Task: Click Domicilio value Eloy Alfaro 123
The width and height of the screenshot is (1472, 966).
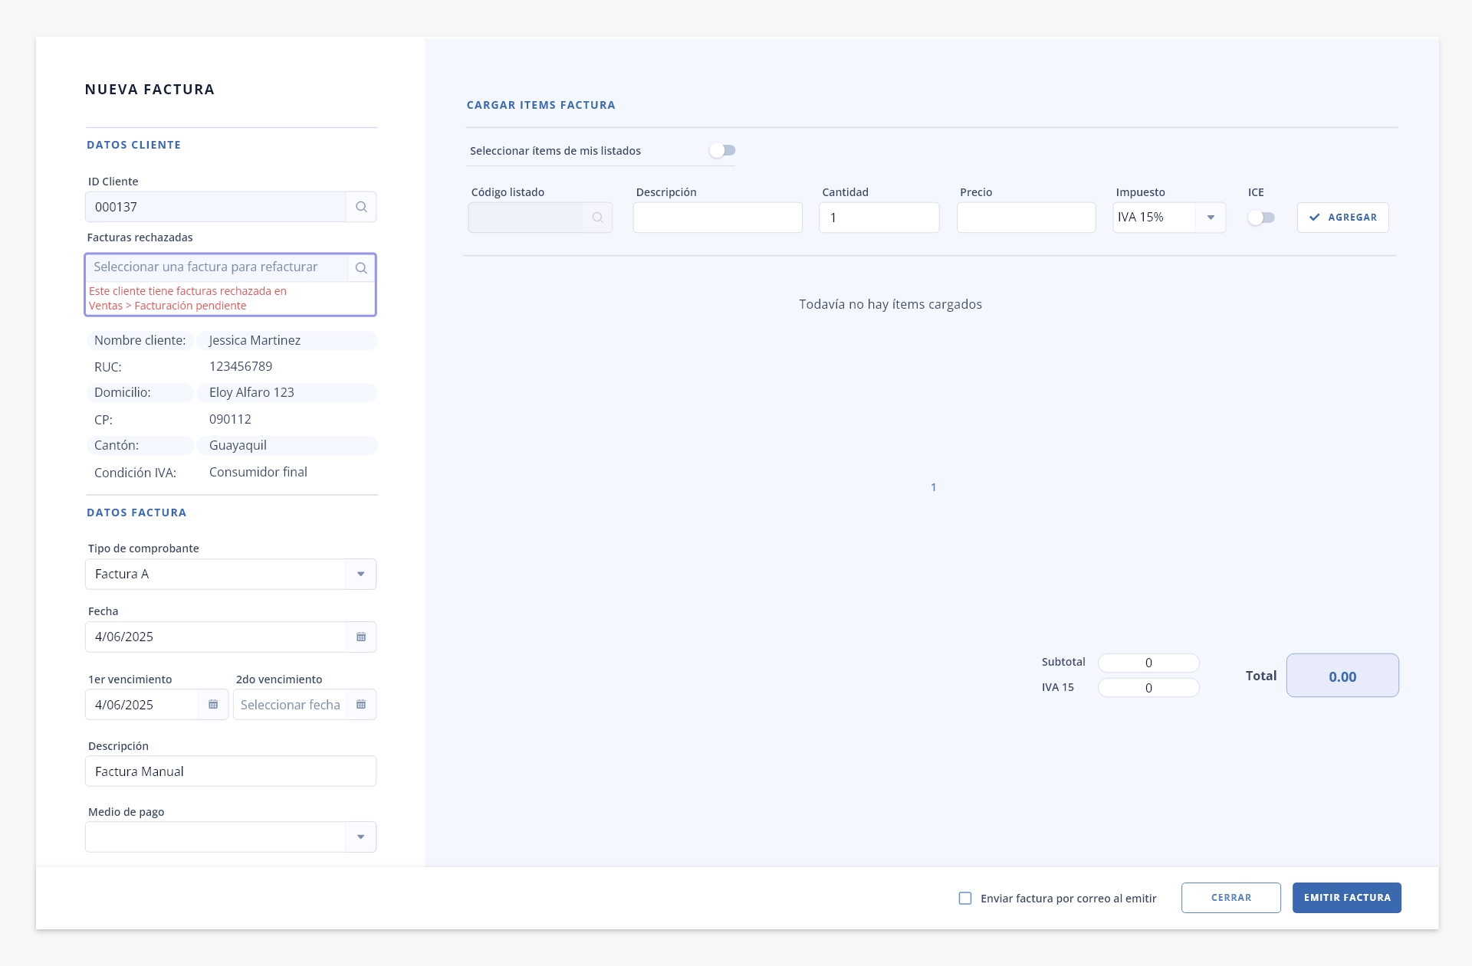Action: tap(251, 392)
